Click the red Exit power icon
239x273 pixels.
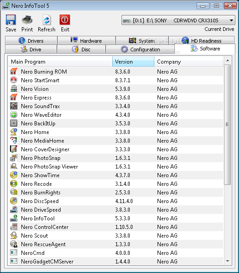point(65,20)
